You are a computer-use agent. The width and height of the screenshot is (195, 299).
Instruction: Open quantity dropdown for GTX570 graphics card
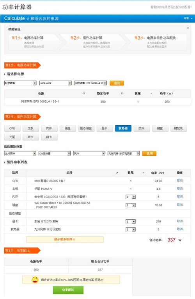(x=131, y=221)
